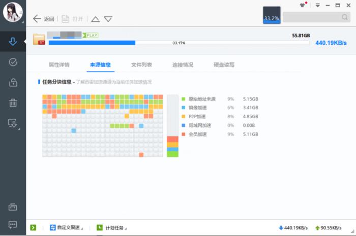
Task: Switch to the 连接情况 tab
Action: click(183, 65)
